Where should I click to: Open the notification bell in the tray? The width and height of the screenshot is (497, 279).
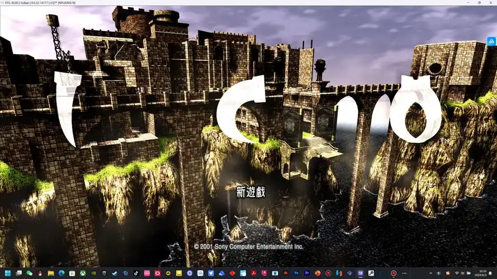coord(490,273)
